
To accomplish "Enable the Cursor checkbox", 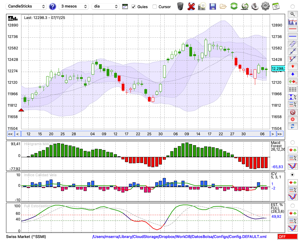I will pos(155,7).
